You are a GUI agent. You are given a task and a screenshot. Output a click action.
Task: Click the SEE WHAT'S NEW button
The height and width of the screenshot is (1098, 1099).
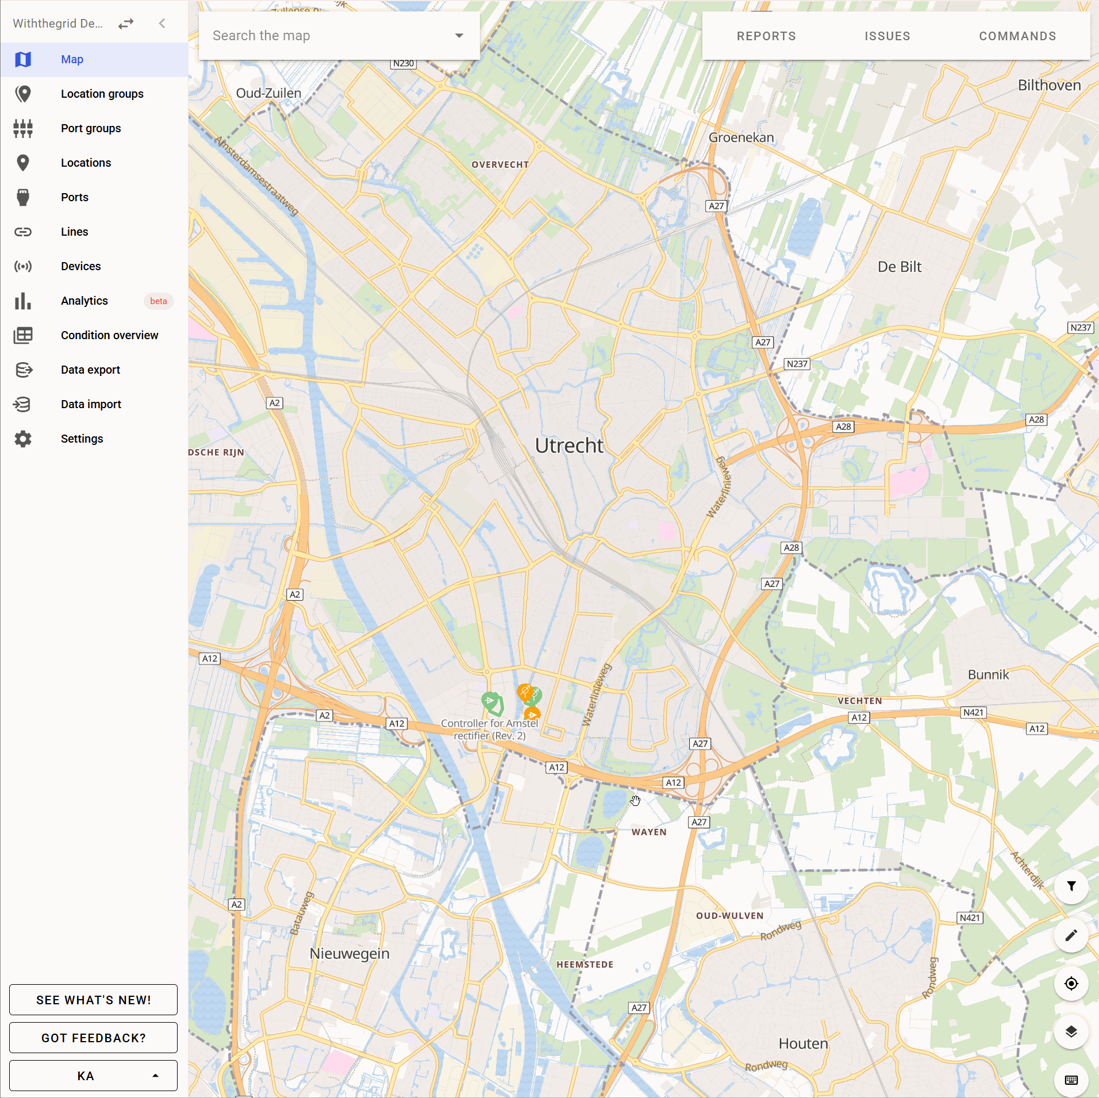[x=93, y=1000]
